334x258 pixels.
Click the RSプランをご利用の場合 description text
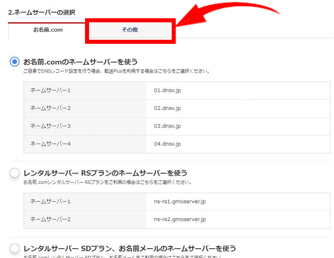tap(107, 183)
